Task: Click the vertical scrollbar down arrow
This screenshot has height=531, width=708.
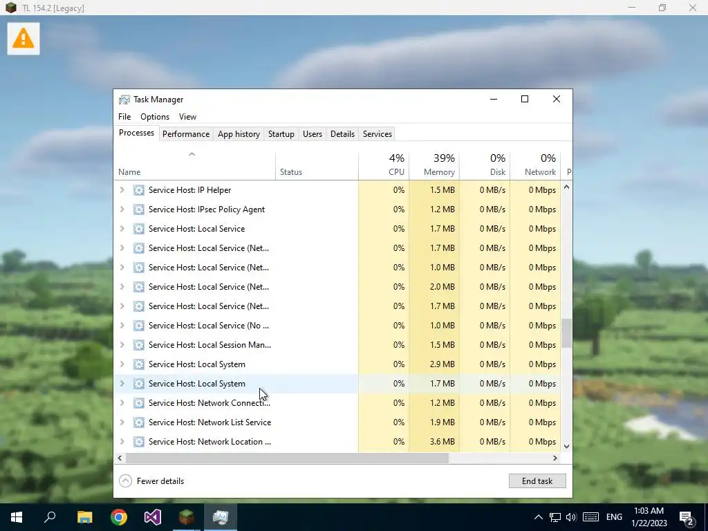Action: 566,447
